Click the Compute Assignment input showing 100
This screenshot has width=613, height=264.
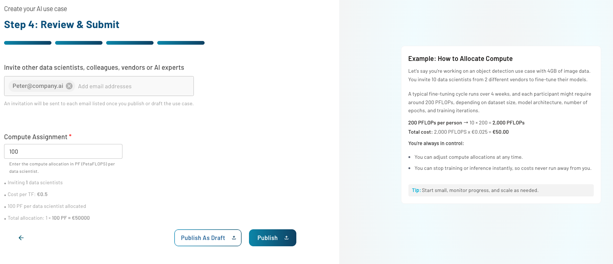63,151
